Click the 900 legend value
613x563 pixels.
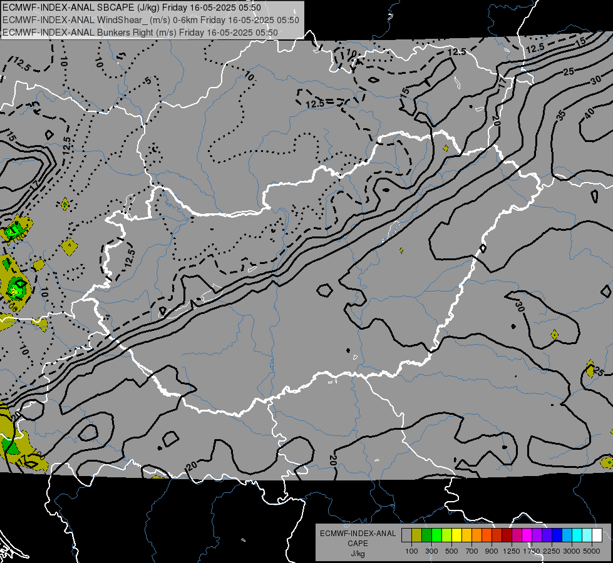click(x=492, y=551)
